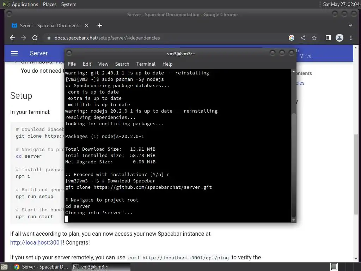Click the date and time clock
The height and width of the screenshot is (271, 361).
[341, 4]
